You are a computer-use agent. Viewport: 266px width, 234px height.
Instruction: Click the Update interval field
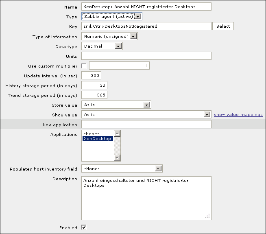point(91,76)
